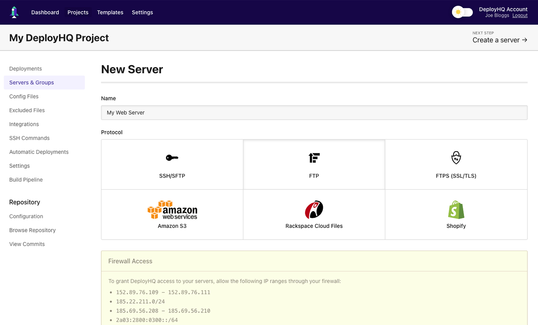Pick the FTPS shield icon
The width and height of the screenshot is (538, 325).
pyautogui.click(x=456, y=158)
